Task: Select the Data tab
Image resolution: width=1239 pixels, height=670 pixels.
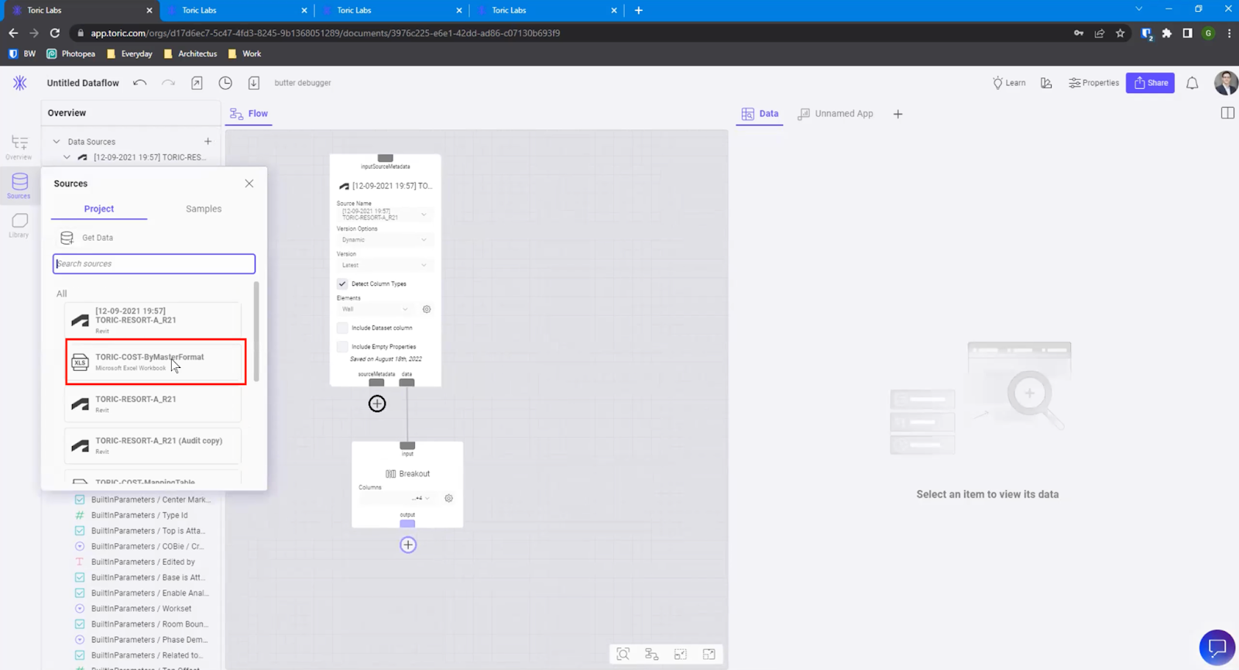Action: 760,114
